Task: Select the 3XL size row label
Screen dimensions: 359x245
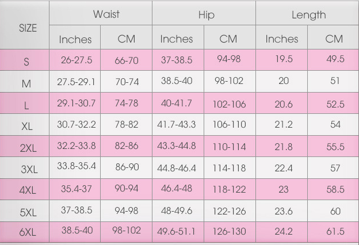Action: point(29,170)
